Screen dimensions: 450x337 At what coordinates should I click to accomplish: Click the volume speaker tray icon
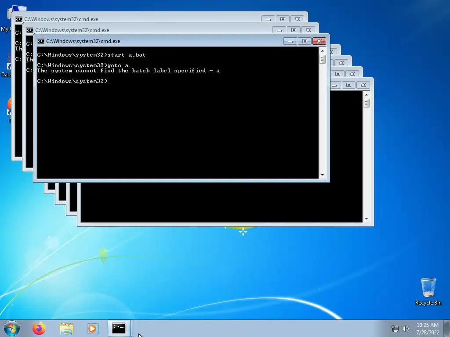406,329
